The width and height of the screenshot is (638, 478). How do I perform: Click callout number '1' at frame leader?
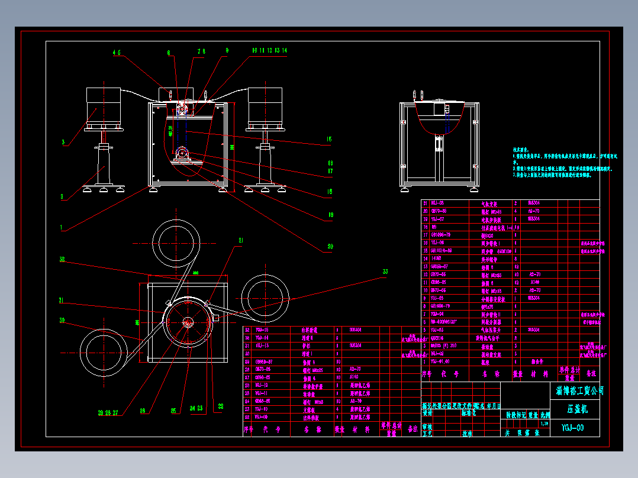coord(62,227)
